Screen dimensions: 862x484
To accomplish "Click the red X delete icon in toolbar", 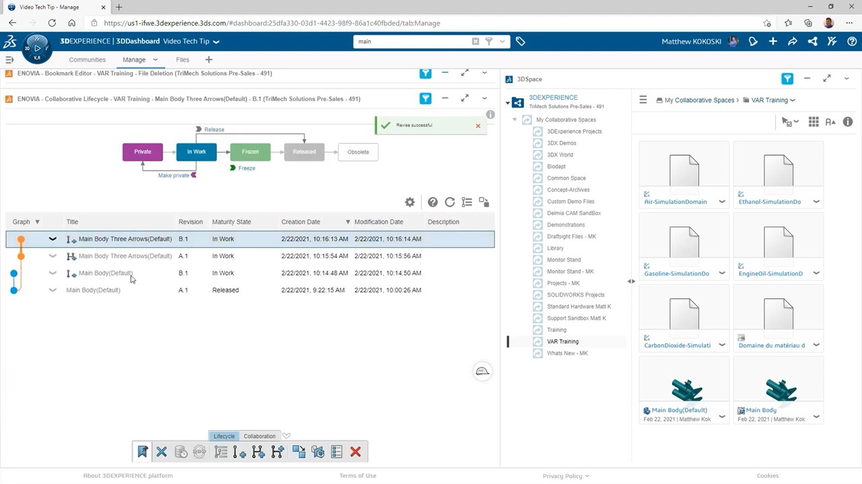I will coord(356,452).
